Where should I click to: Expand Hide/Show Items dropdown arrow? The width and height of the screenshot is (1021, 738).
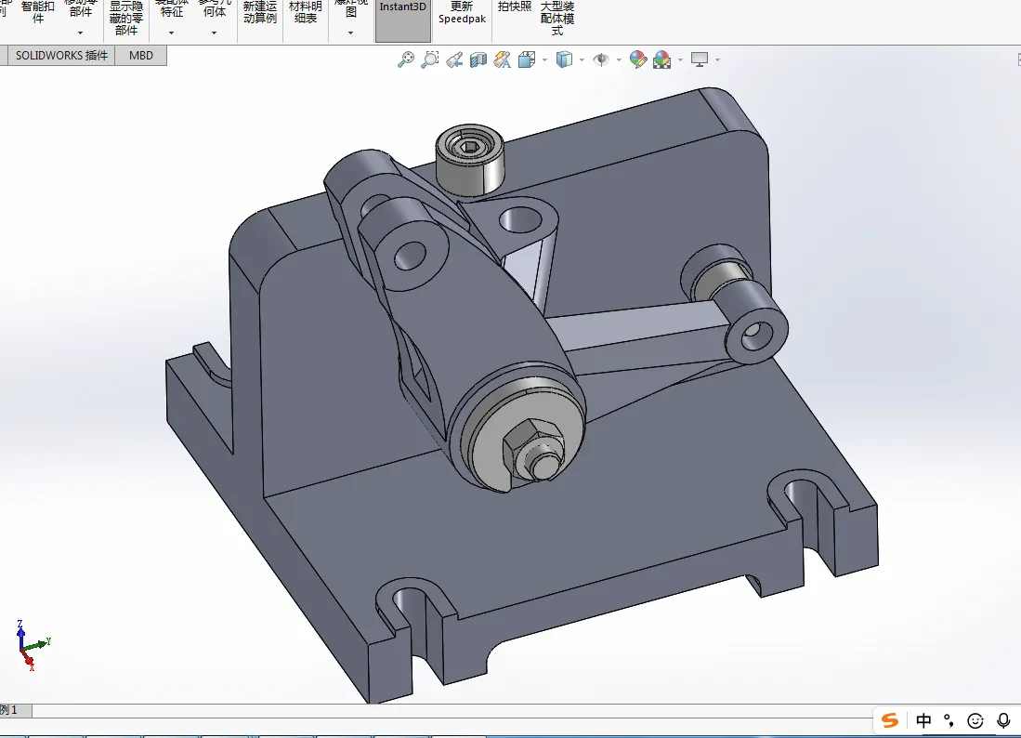(619, 59)
